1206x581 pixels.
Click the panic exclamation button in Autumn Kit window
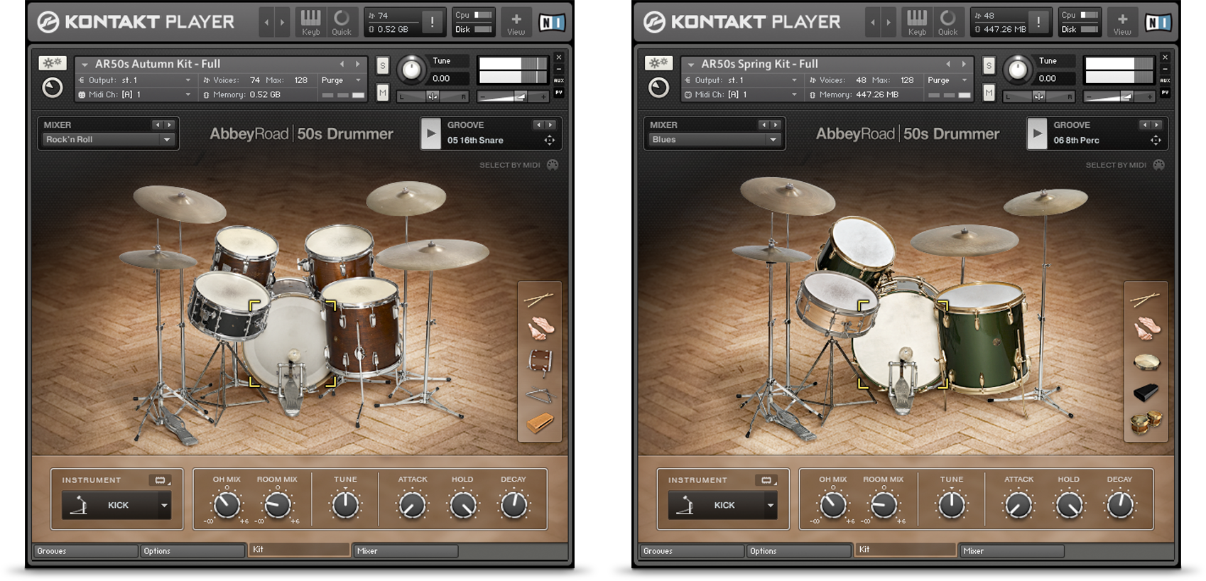tap(432, 22)
